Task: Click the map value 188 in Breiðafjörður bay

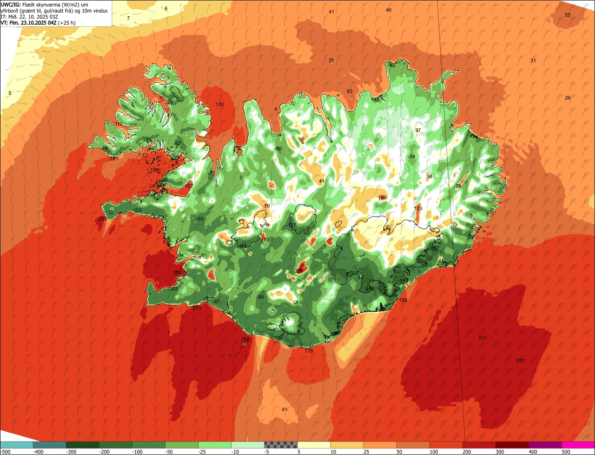Action: click(155, 170)
